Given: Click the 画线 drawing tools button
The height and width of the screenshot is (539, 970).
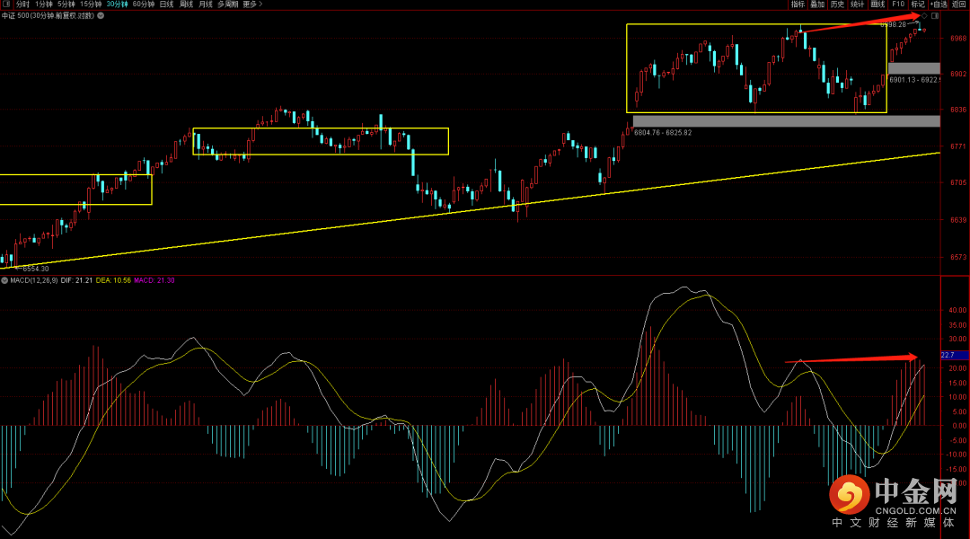Looking at the screenshot, I should click(877, 4).
